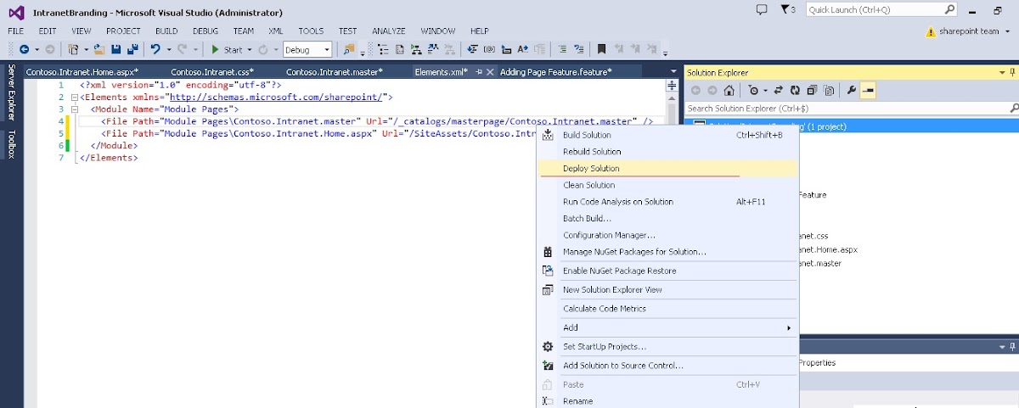This screenshot has height=408, width=1019.
Task: Toggle the bookmark toolbar icon
Action: 601,49
